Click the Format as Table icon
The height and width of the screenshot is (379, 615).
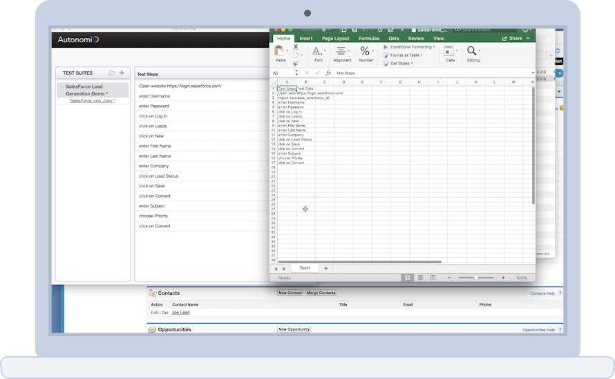tap(386, 55)
